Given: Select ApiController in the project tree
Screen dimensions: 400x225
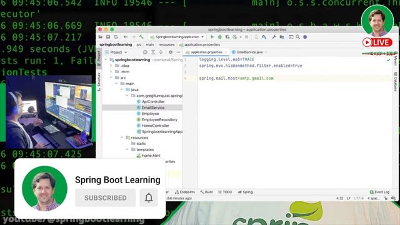Looking at the screenshot, I should [x=153, y=101].
